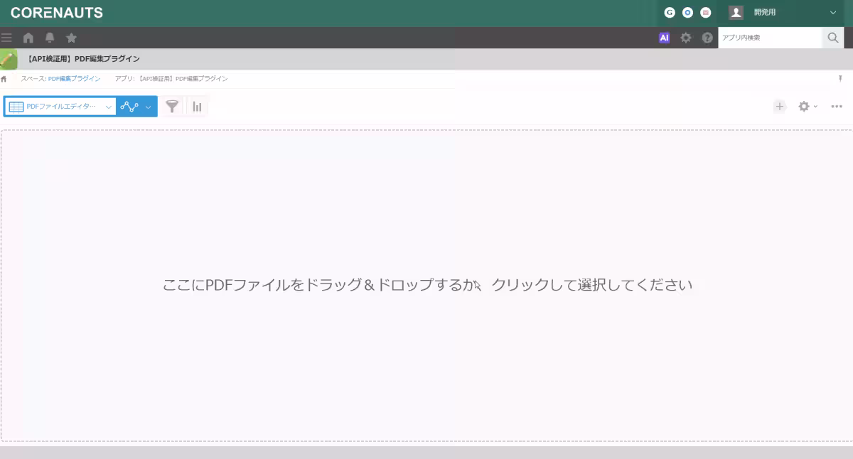Click the PDF drop zone to select a file
The height and width of the screenshot is (459, 853).
click(x=426, y=286)
